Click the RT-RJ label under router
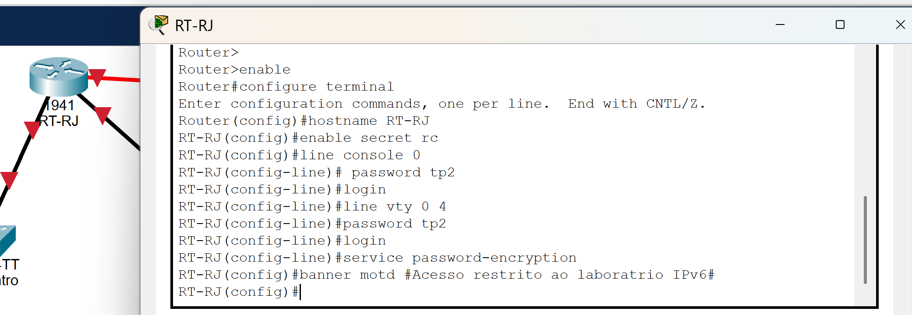The width and height of the screenshot is (912, 315). tap(59, 121)
